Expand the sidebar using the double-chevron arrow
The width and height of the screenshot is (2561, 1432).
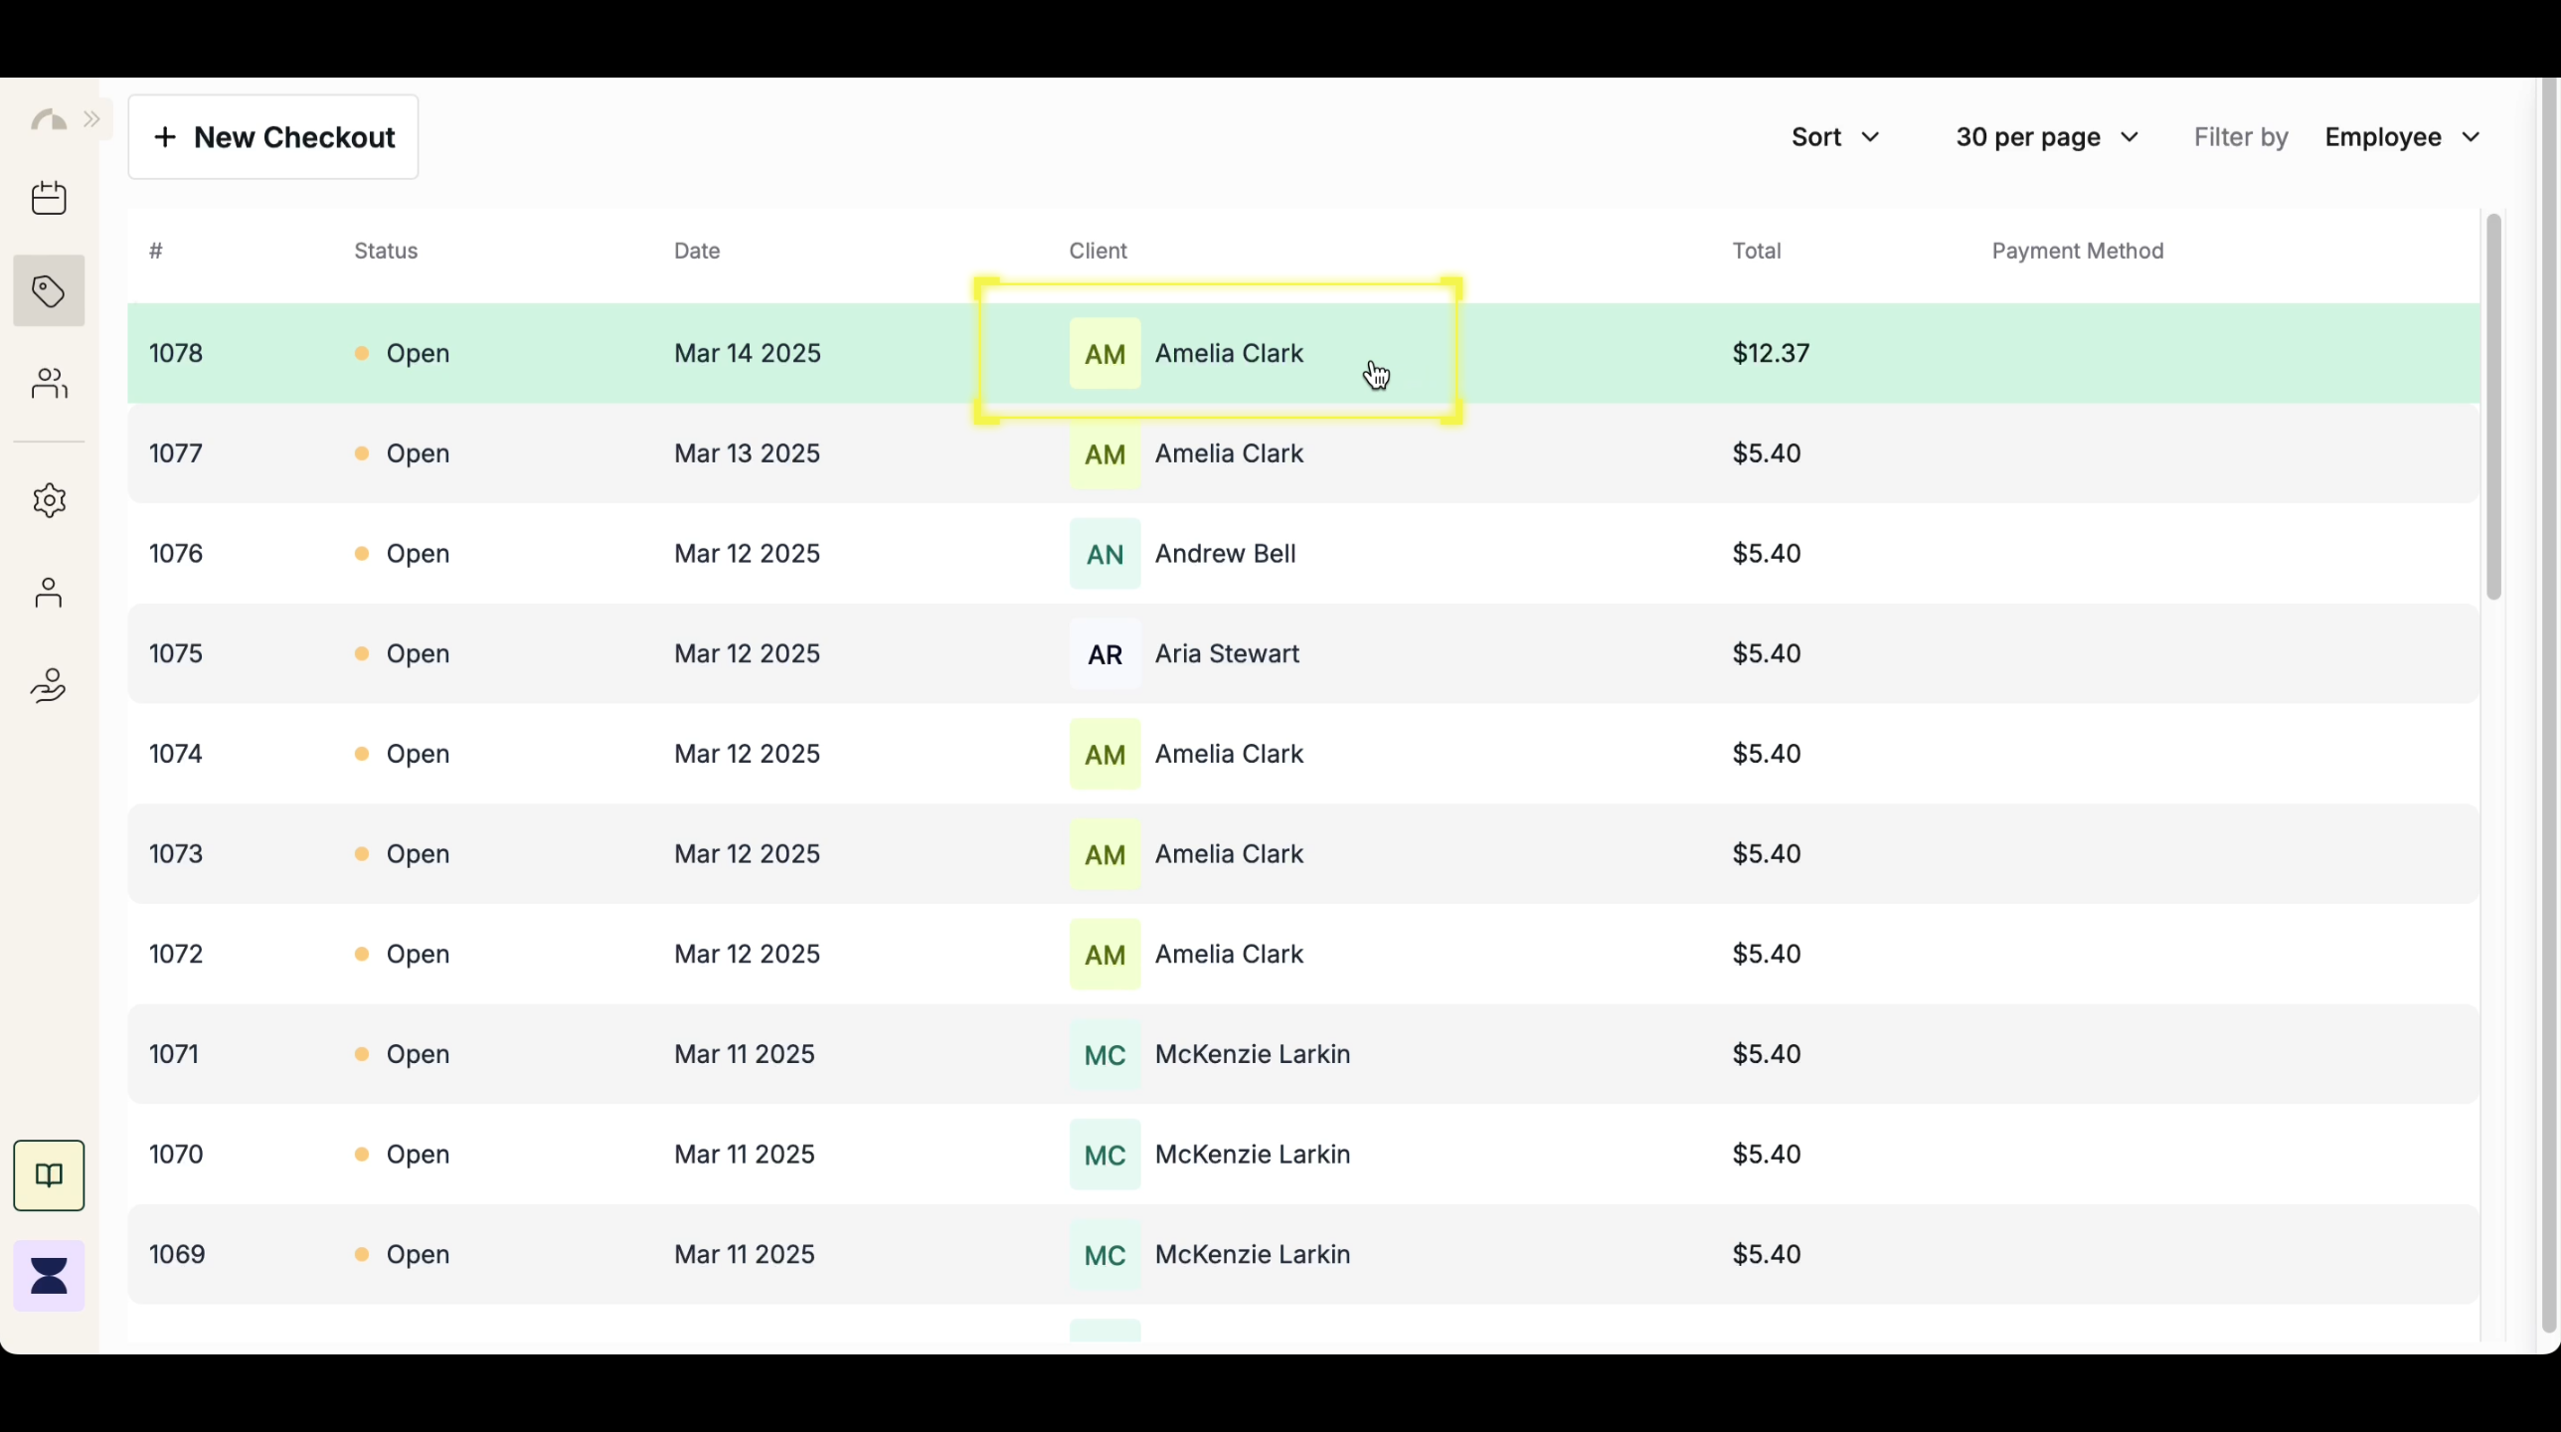click(92, 118)
